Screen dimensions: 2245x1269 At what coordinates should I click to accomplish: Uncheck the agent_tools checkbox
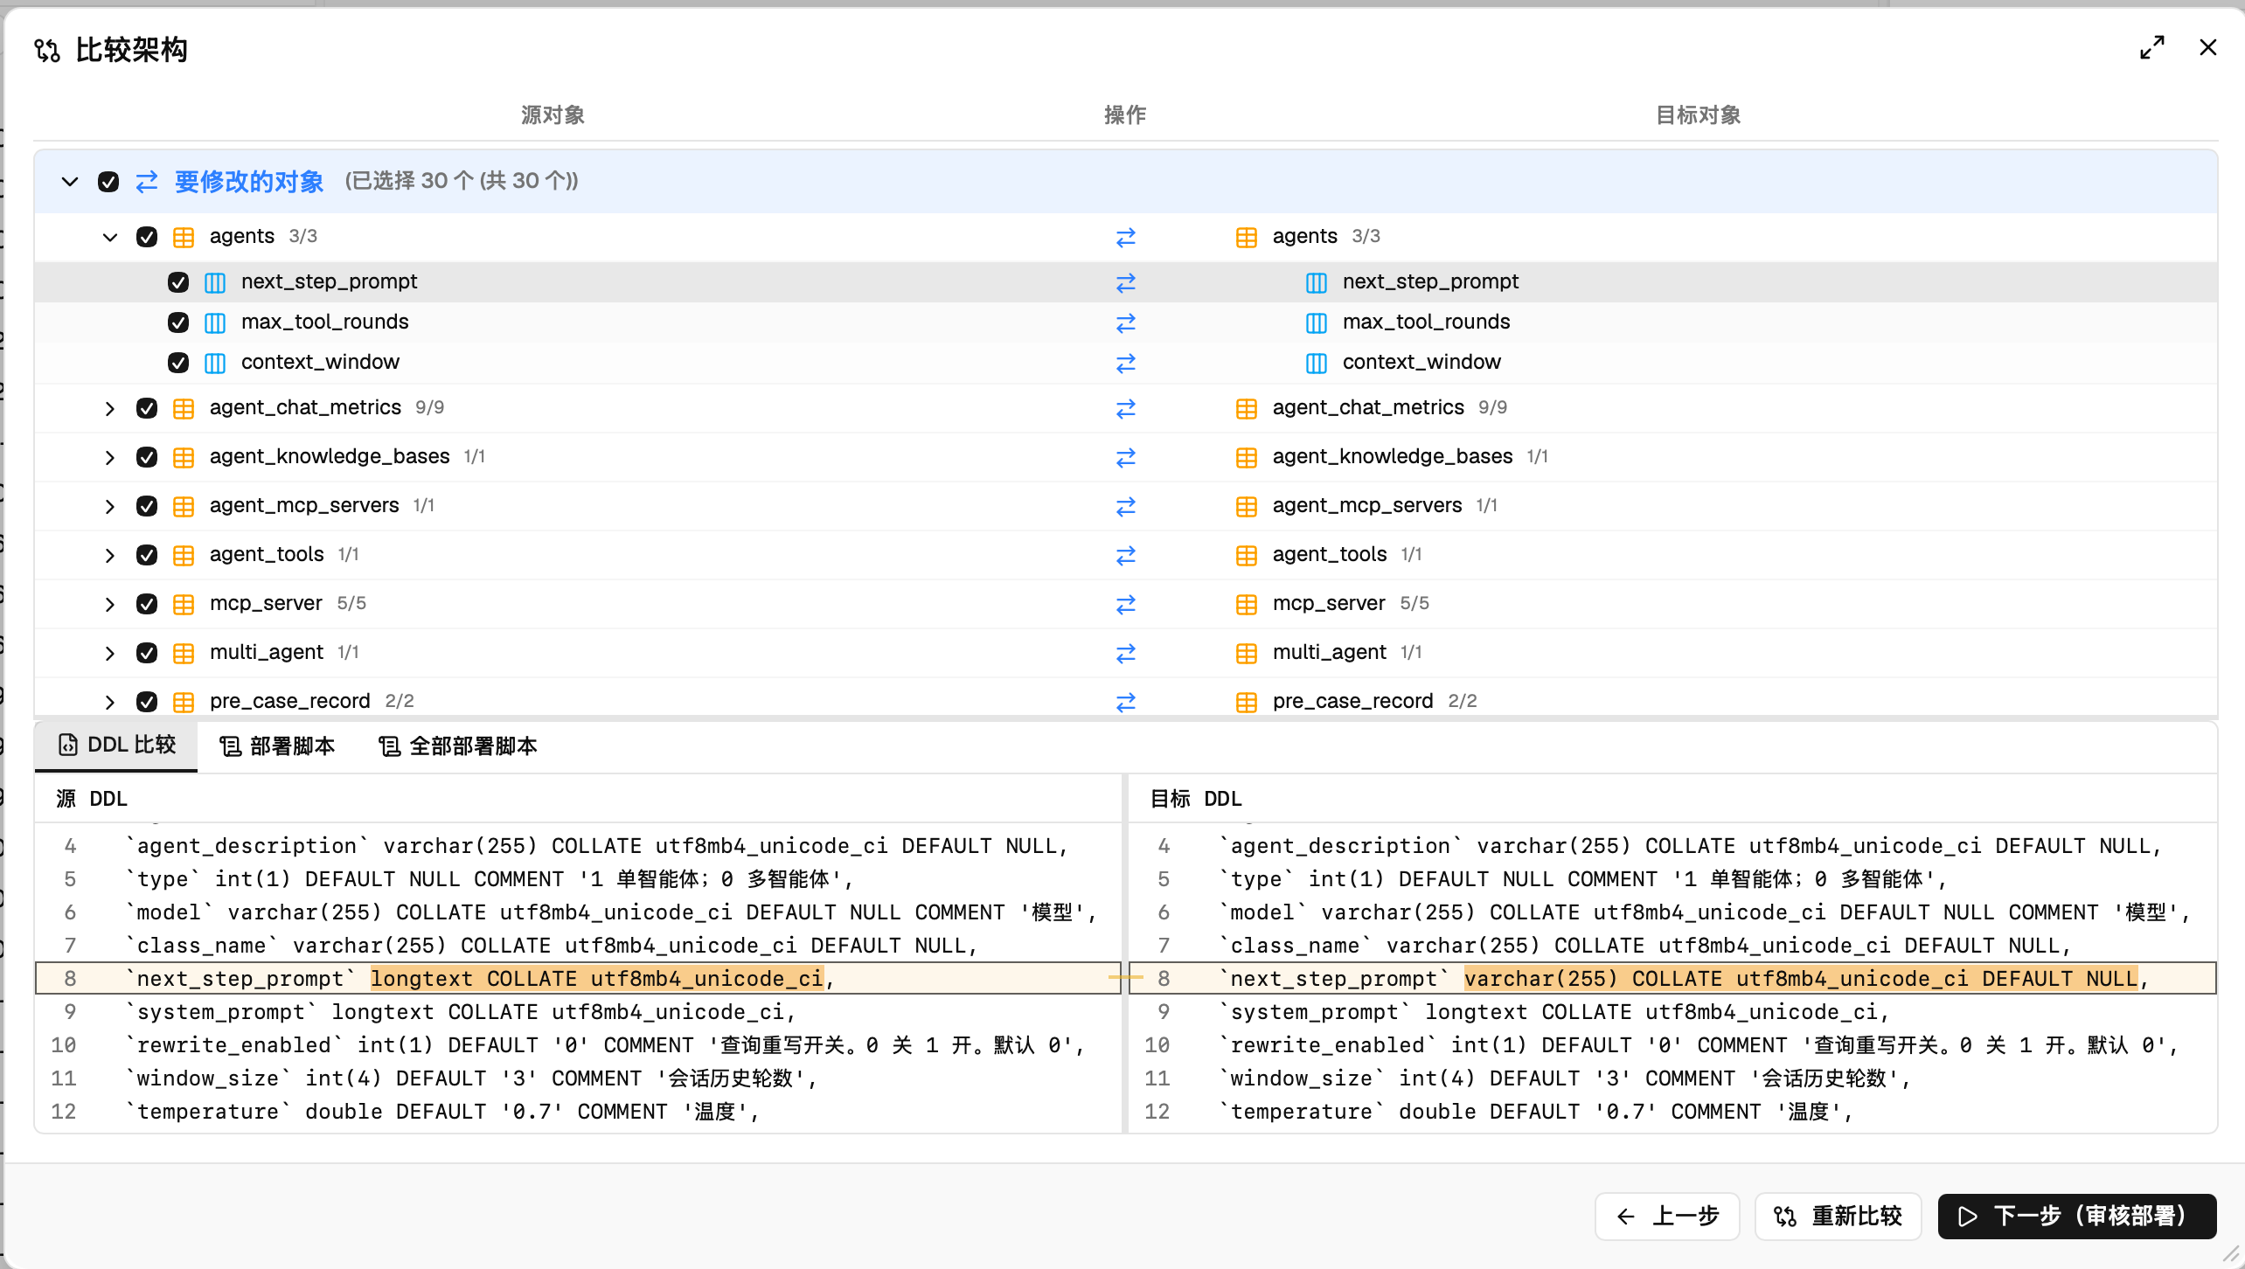point(147,555)
